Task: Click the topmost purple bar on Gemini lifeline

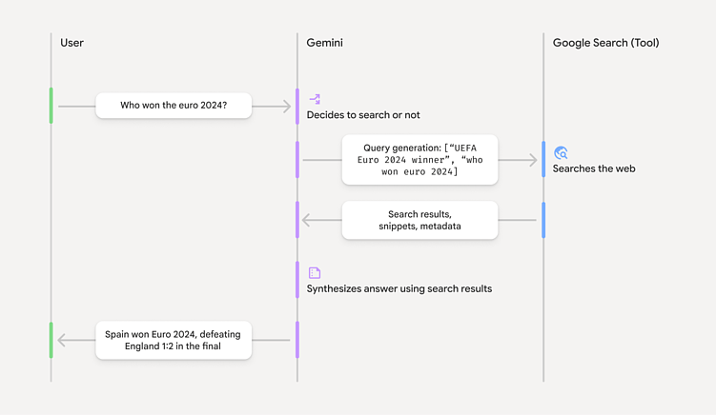Action: coord(297,106)
